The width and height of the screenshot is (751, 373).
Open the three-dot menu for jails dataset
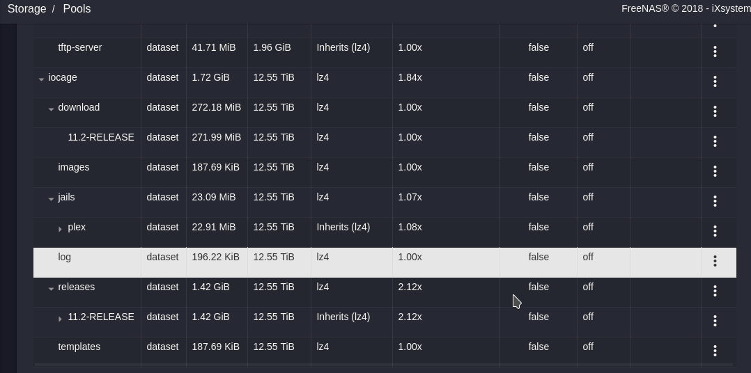coord(715,201)
